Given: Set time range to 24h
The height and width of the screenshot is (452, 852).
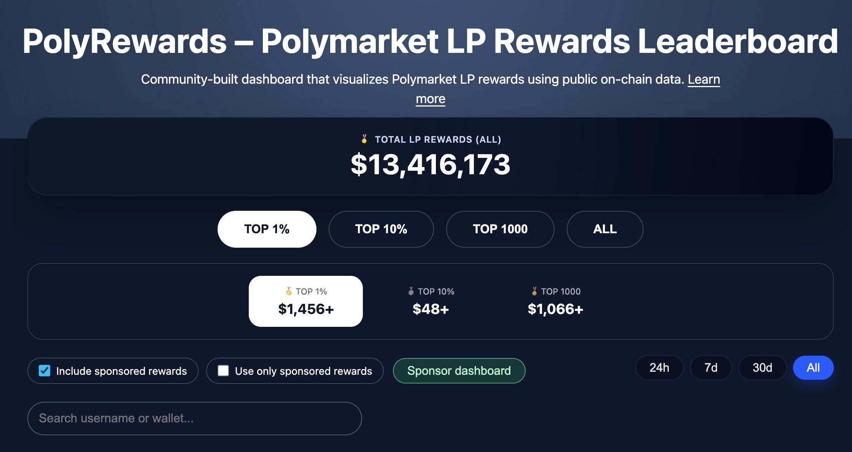Looking at the screenshot, I should click(x=659, y=368).
